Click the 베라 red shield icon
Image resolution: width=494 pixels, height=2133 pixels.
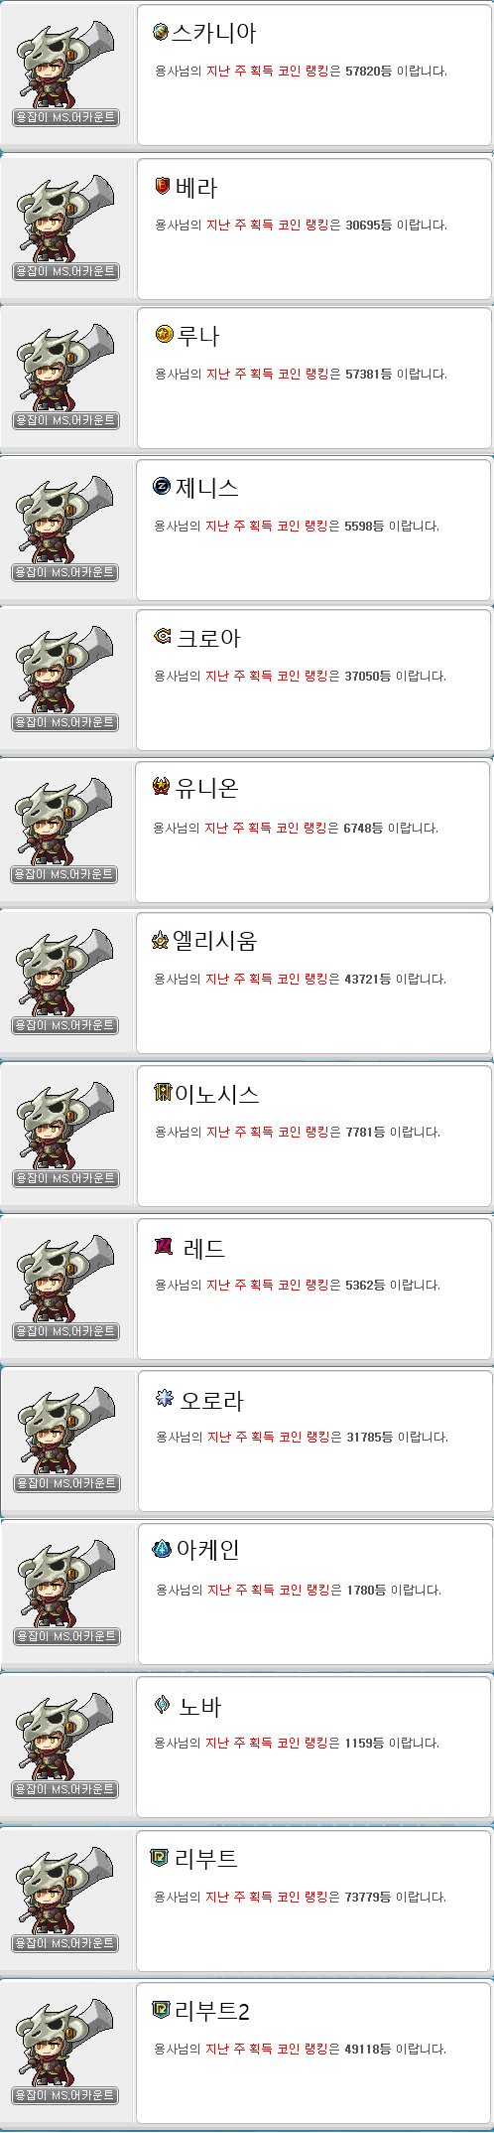click(x=163, y=186)
